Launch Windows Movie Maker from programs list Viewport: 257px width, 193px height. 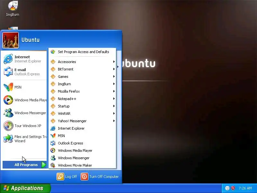point(82,165)
